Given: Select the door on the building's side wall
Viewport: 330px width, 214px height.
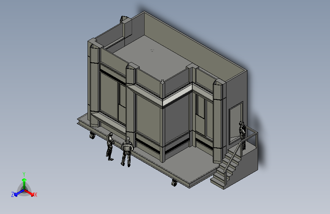Looking at the screenshot, I should 236,122.
